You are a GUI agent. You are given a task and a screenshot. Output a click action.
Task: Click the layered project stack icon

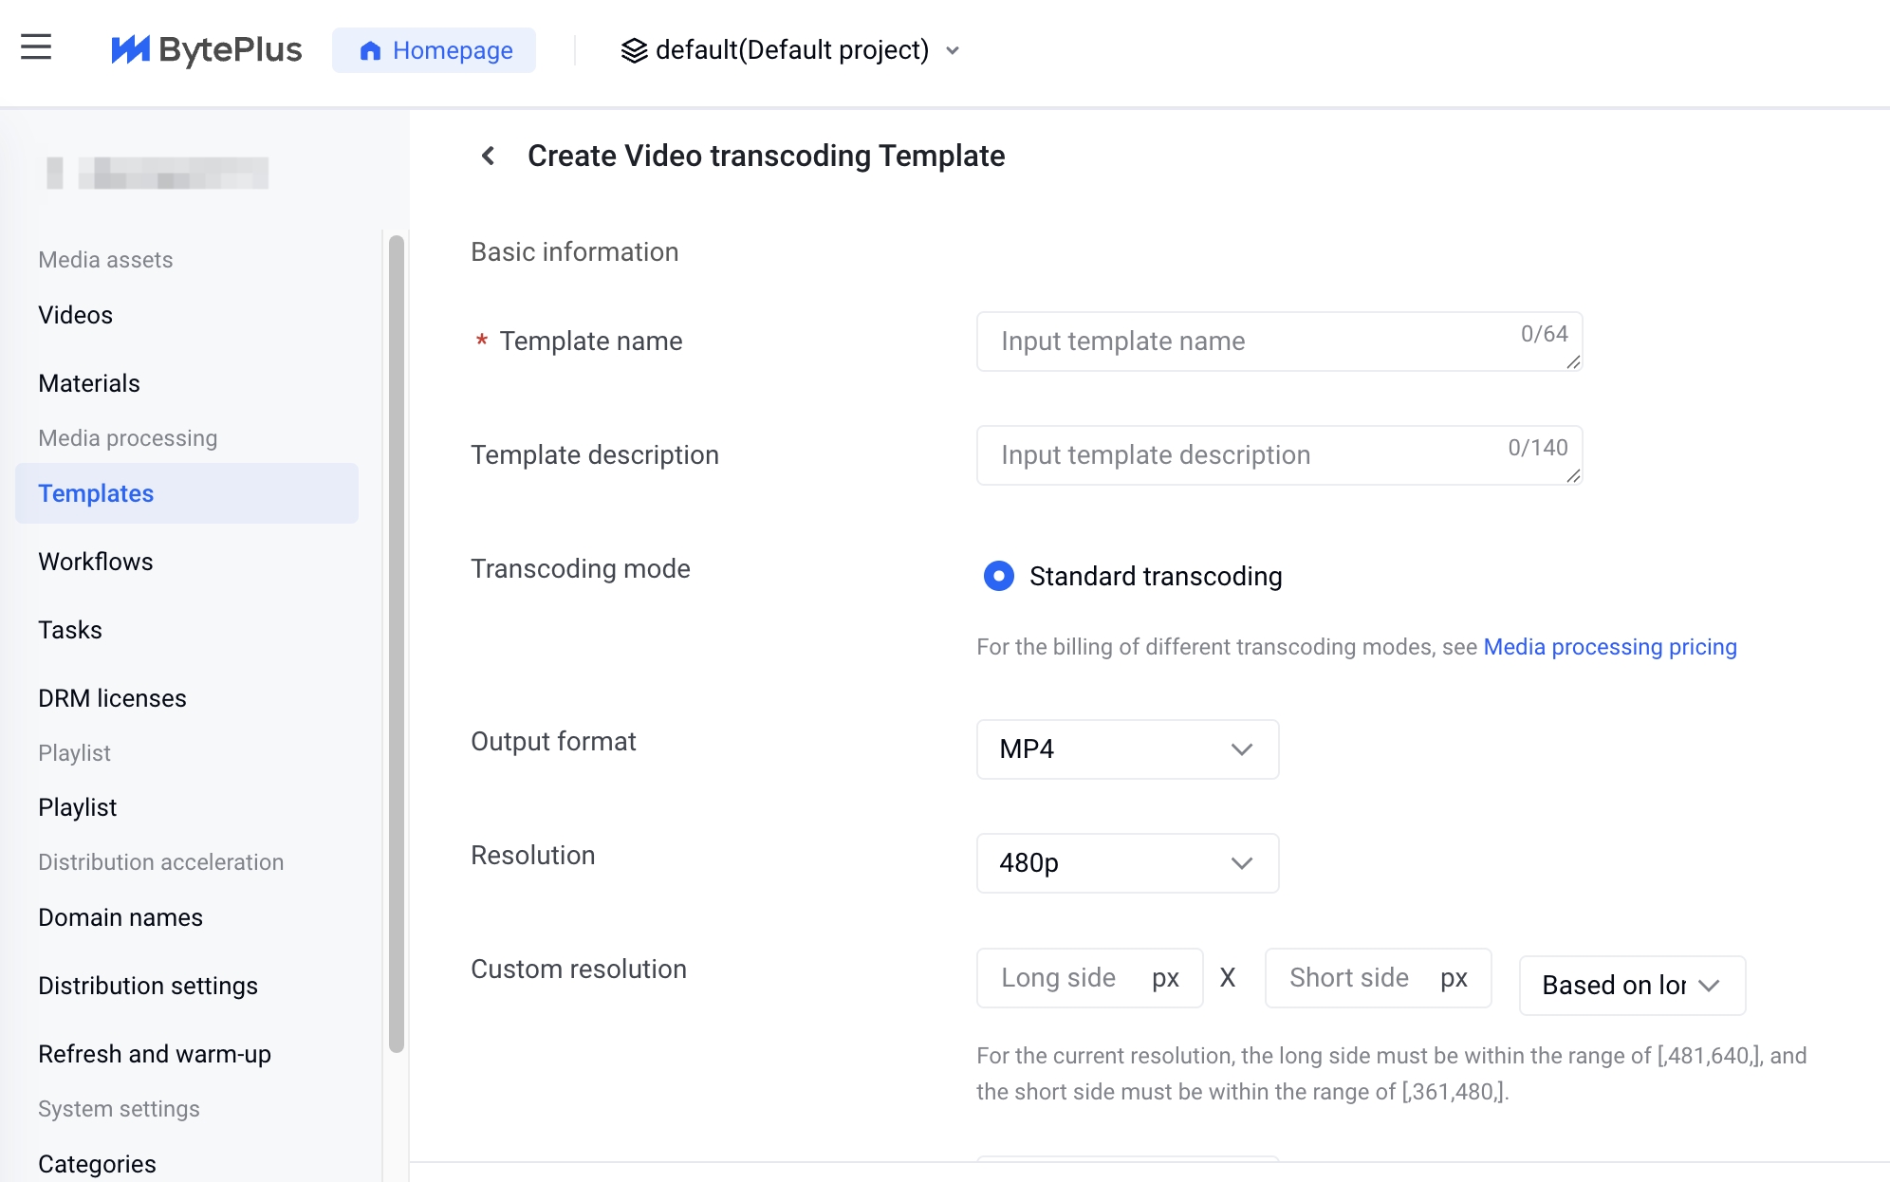point(634,50)
